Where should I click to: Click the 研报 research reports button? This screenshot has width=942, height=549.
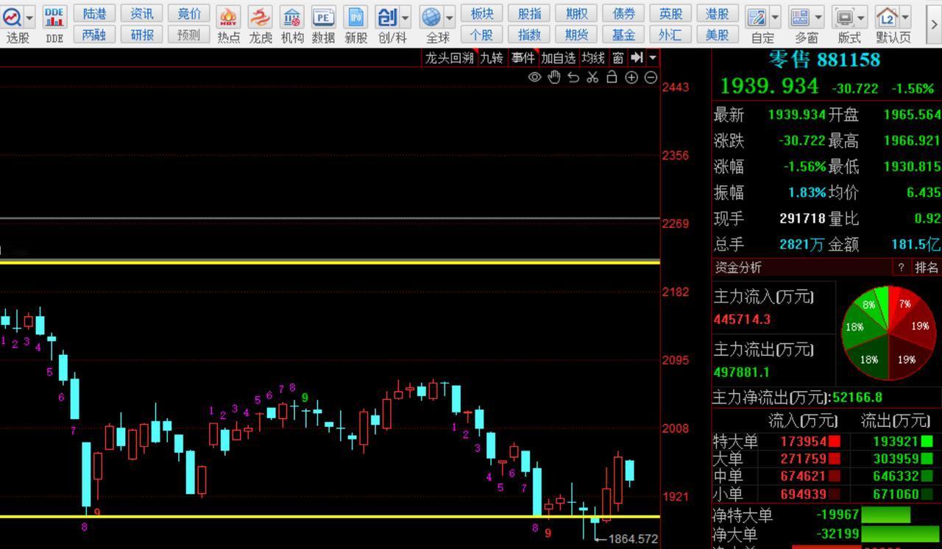tap(142, 35)
